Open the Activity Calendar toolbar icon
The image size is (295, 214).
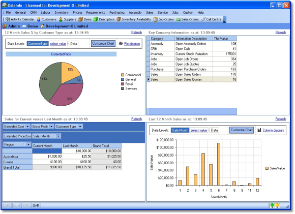pos(8,19)
